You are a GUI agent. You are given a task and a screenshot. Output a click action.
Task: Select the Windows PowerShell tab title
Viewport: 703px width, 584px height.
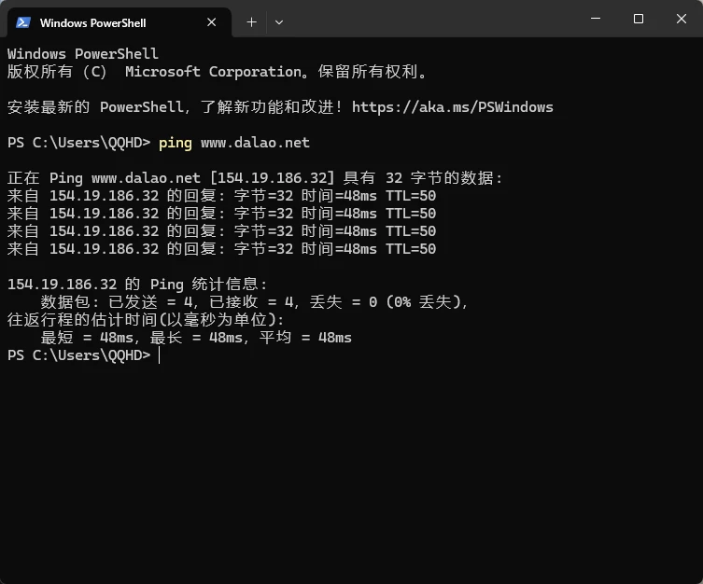point(92,21)
